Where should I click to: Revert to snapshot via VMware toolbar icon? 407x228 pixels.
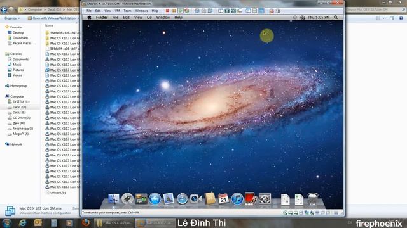(x=203, y=11)
